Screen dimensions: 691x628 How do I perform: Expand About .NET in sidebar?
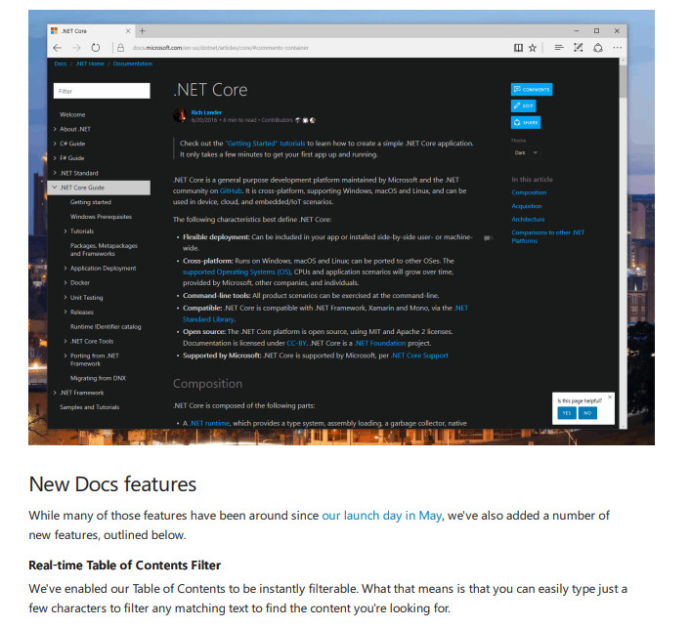[x=55, y=129]
